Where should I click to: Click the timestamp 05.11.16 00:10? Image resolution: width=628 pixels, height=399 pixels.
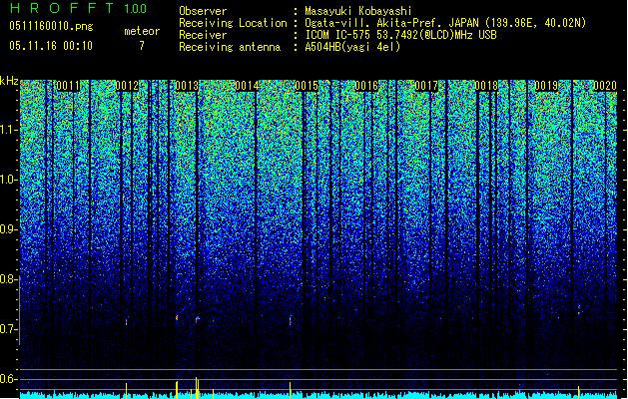(51, 46)
